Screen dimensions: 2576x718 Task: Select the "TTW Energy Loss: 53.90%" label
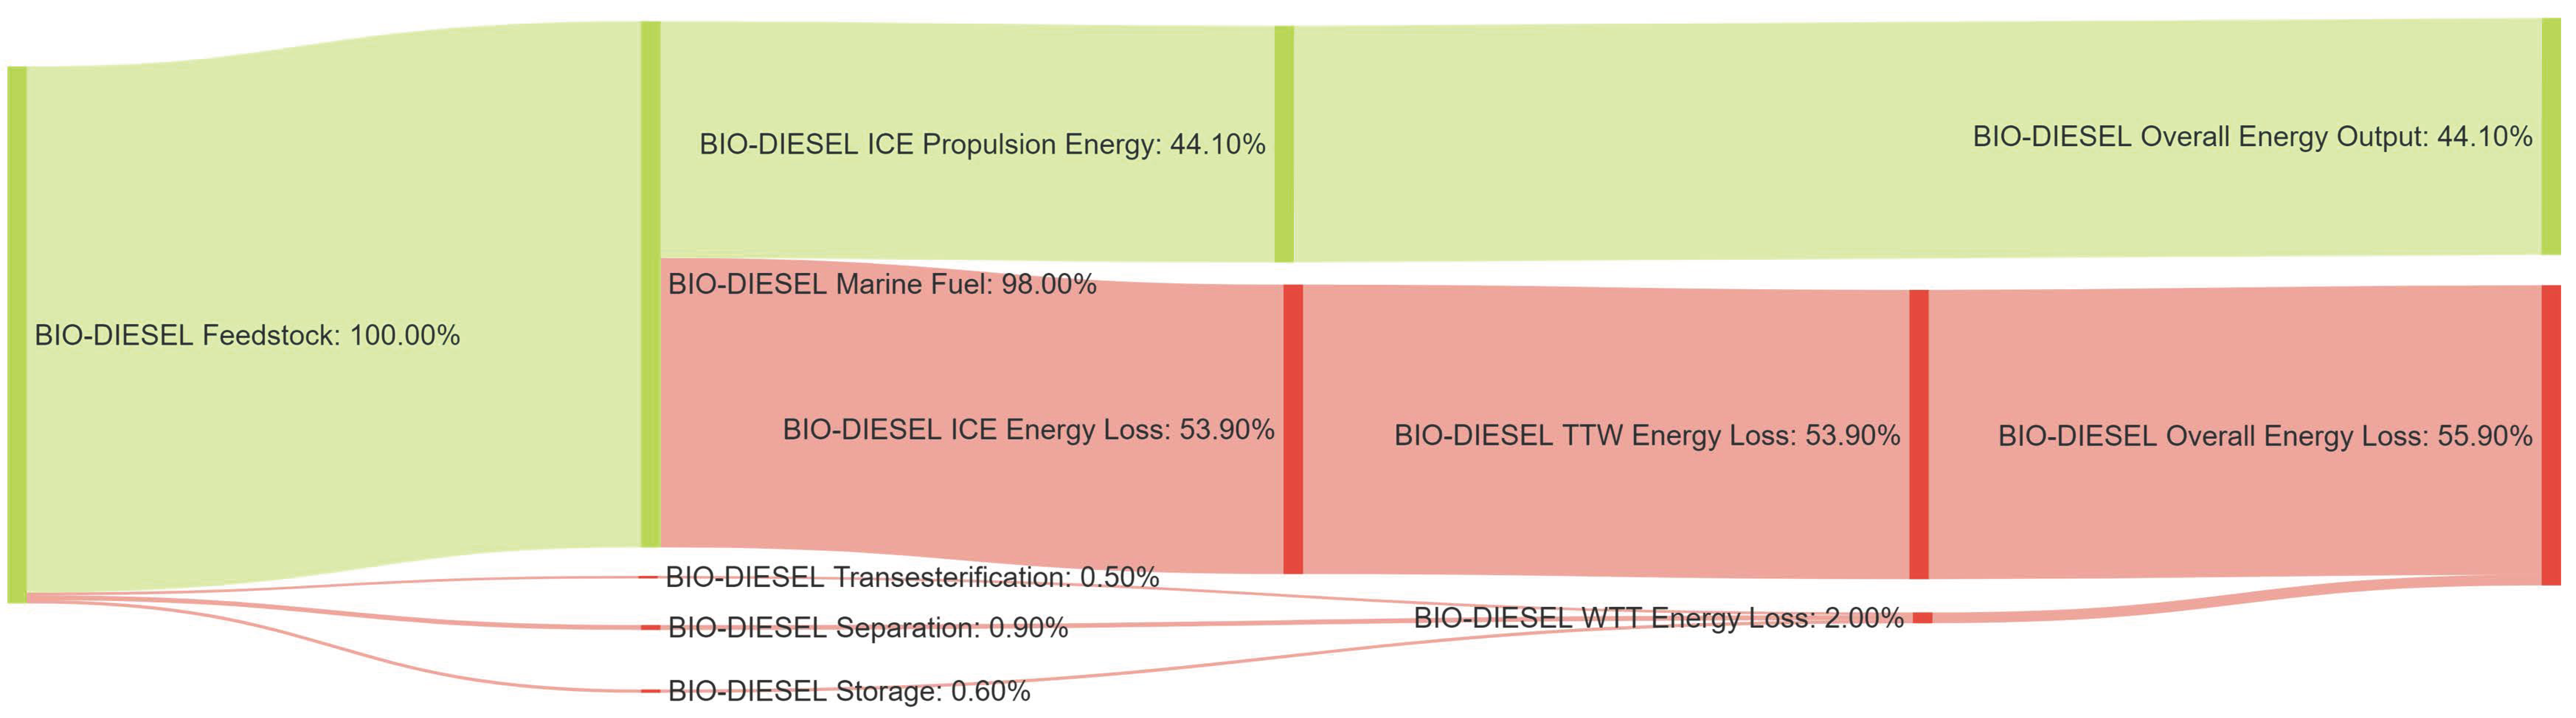pos(1647,435)
